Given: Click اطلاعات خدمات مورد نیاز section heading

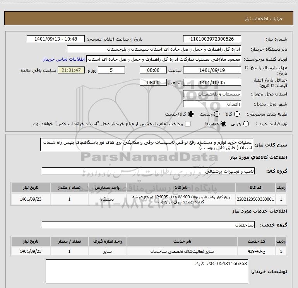Looking at the screenshot, I should (x=260, y=211).
